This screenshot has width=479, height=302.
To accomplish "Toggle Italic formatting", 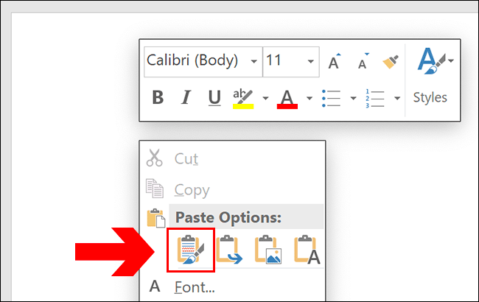I will coord(186,98).
